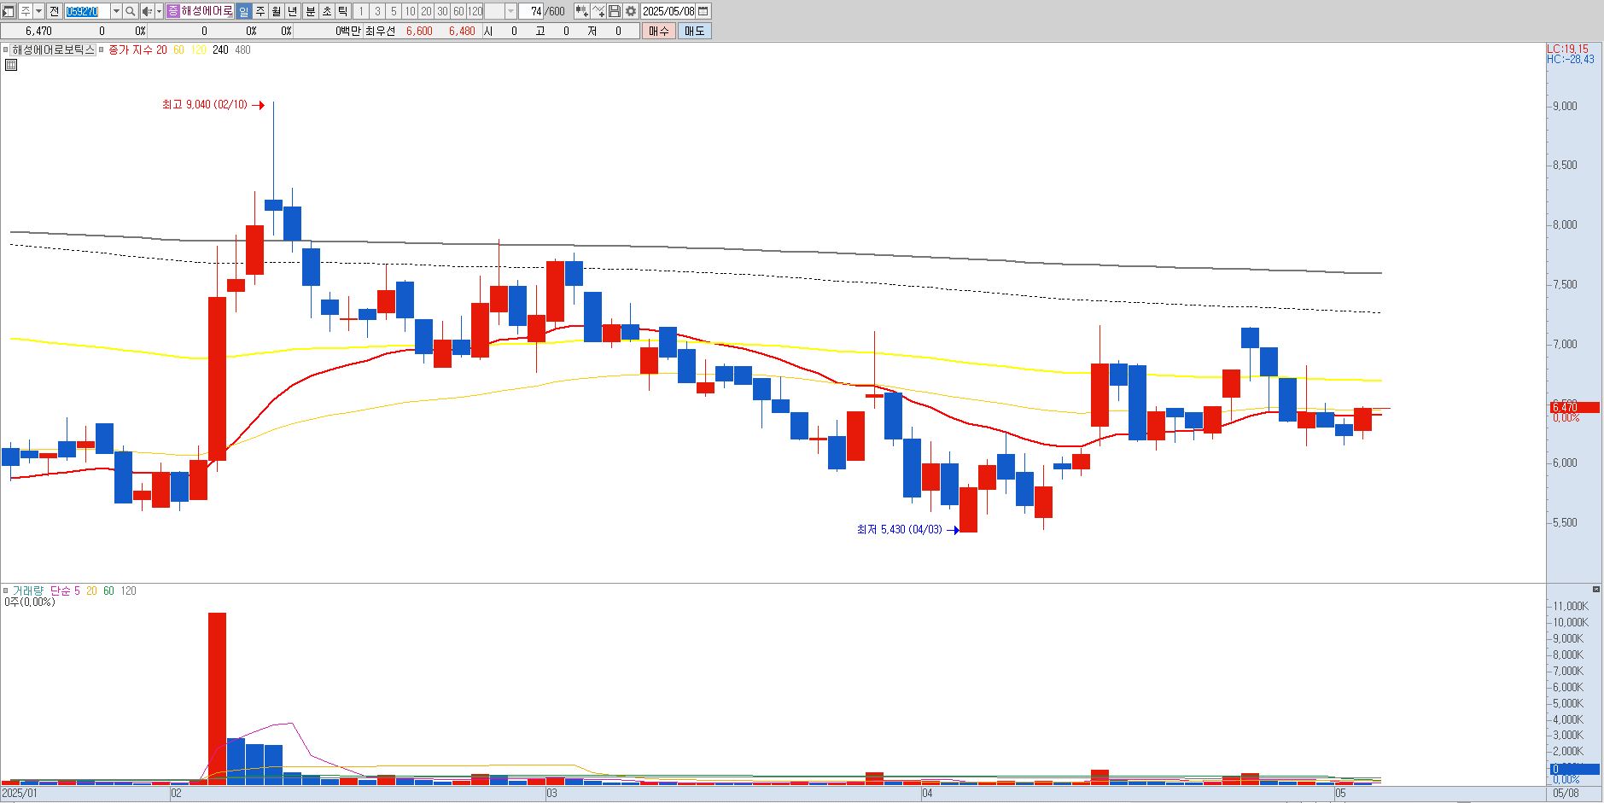Switch to the weekly 주 period
This screenshot has height=803, width=1604.
click(260, 11)
